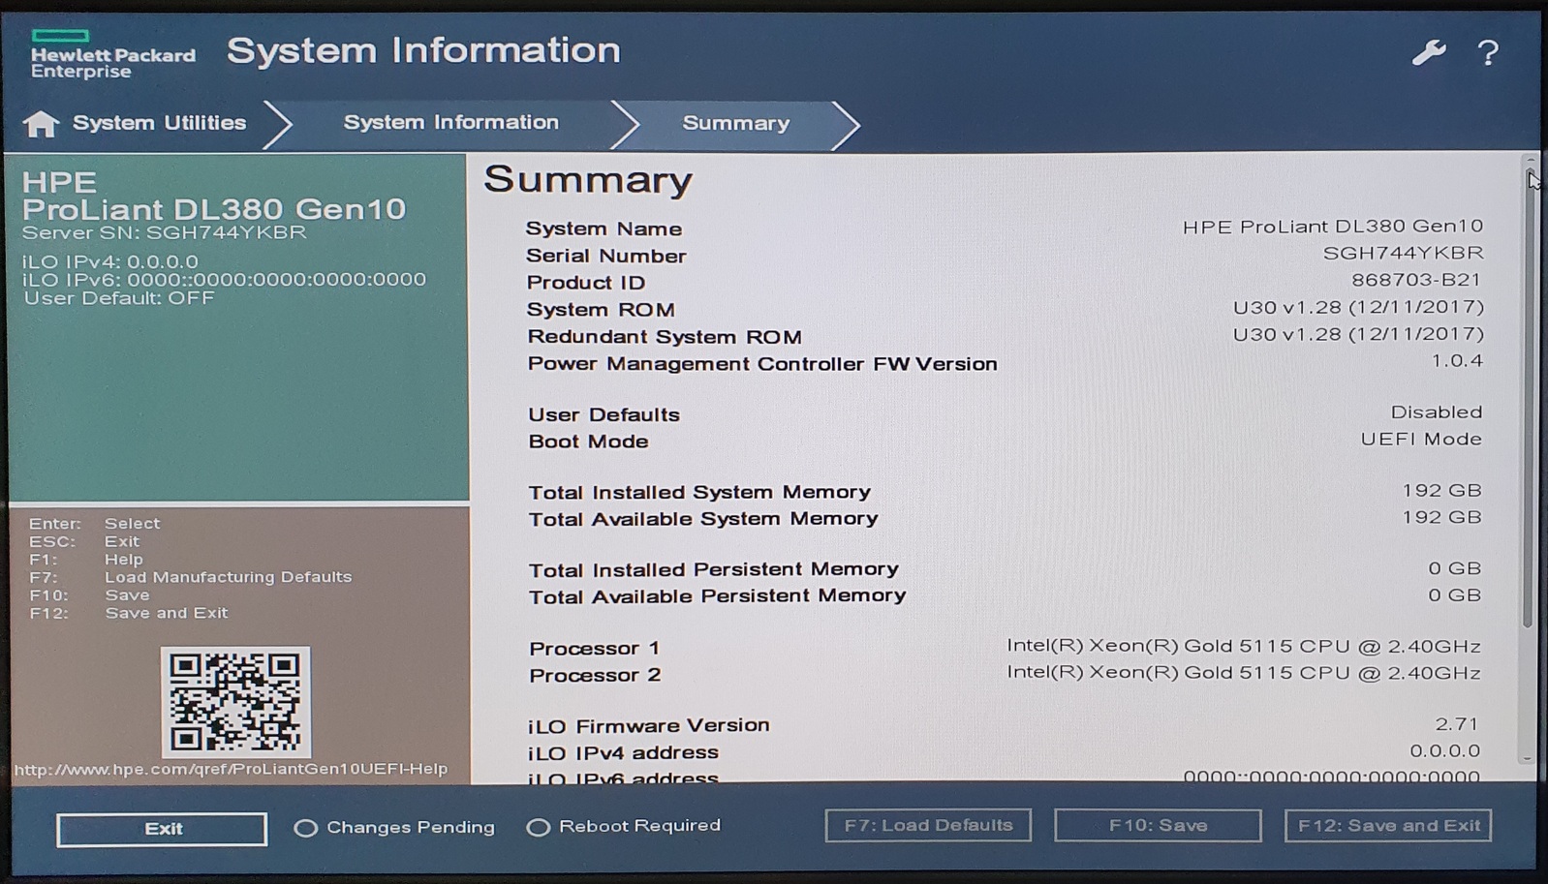Click the UEFI Mode value
This screenshot has width=1548, height=884.
(x=1421, y=439)
